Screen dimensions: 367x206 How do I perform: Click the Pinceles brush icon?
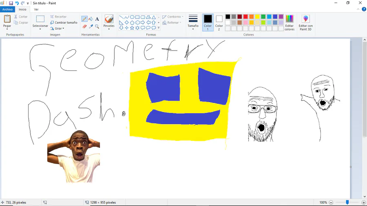(x=109, y=19)
